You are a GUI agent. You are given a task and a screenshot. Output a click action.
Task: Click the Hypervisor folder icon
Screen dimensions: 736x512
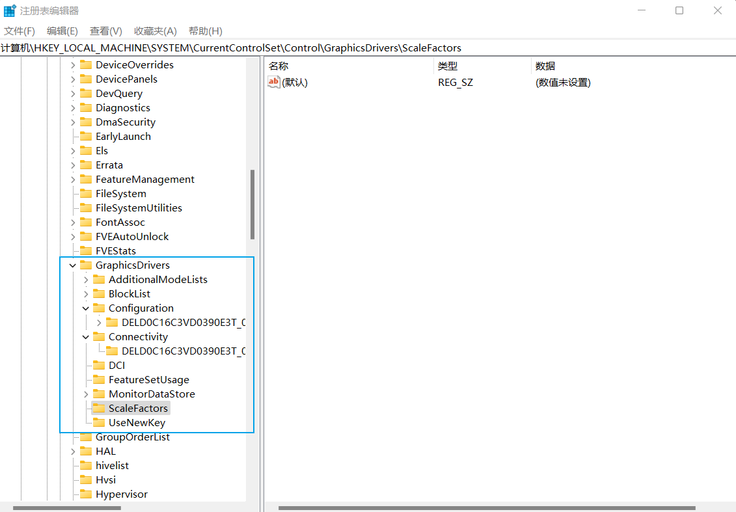(x=86, y=494)
